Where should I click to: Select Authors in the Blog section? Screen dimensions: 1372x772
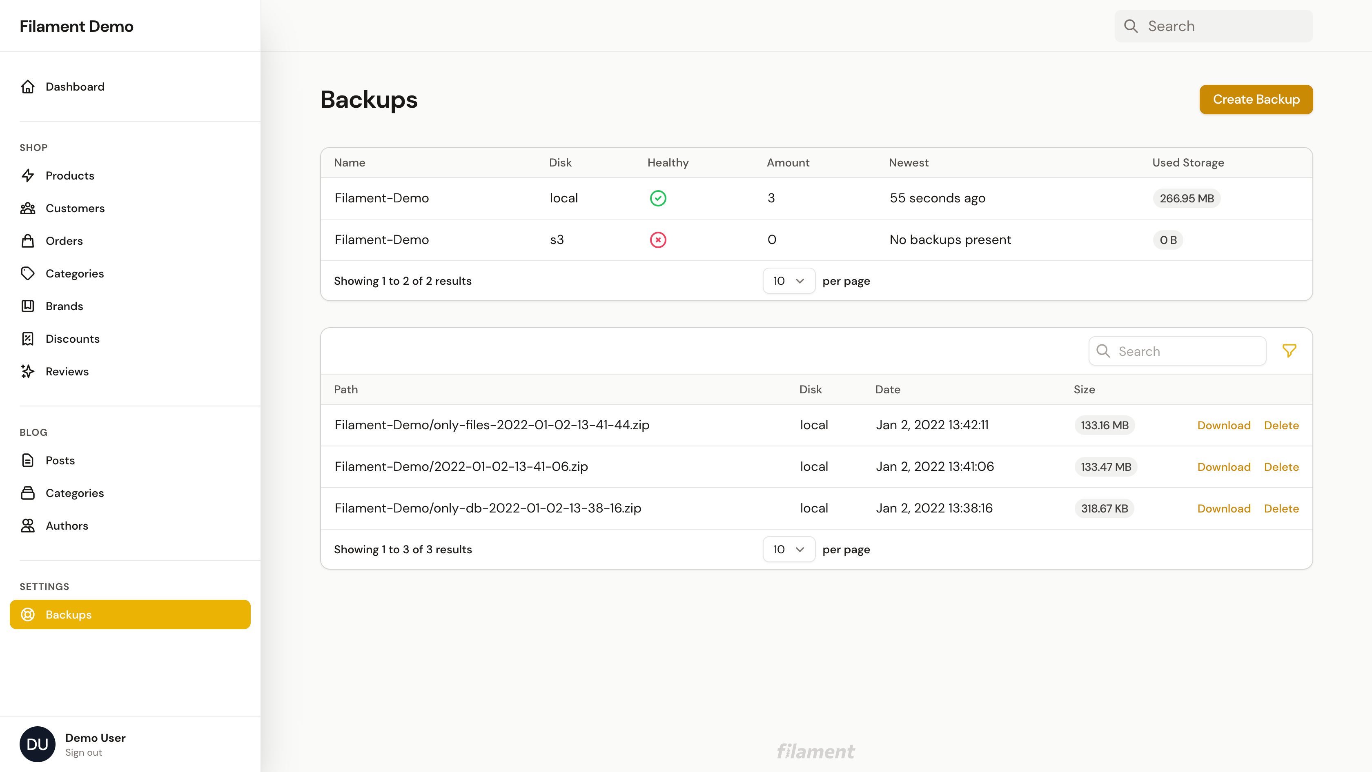67,526
